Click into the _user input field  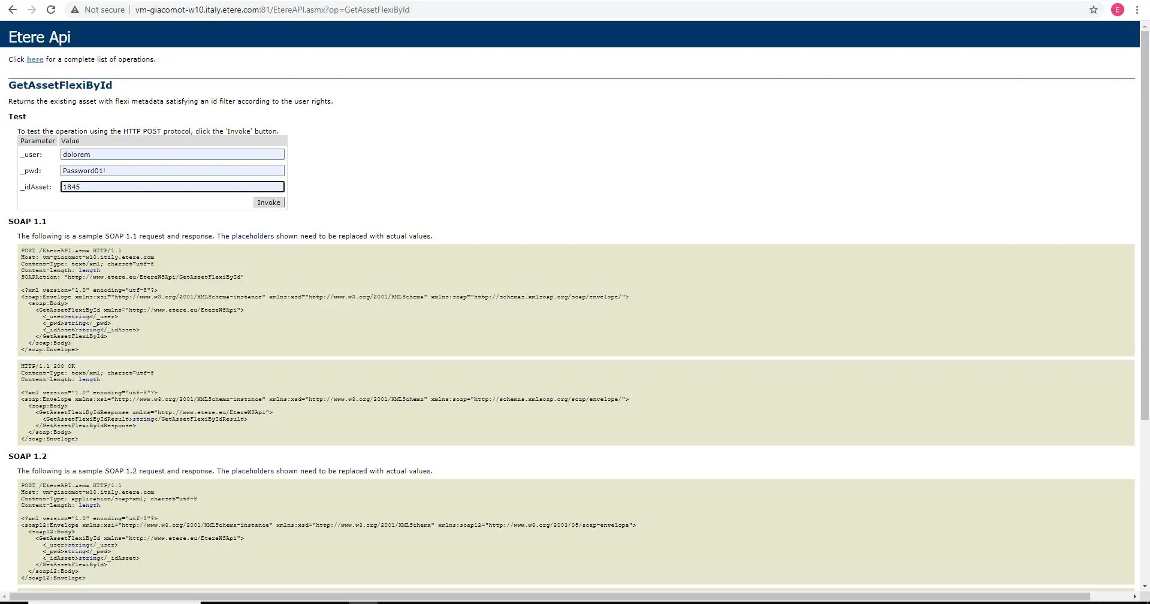tap(173, 155)
